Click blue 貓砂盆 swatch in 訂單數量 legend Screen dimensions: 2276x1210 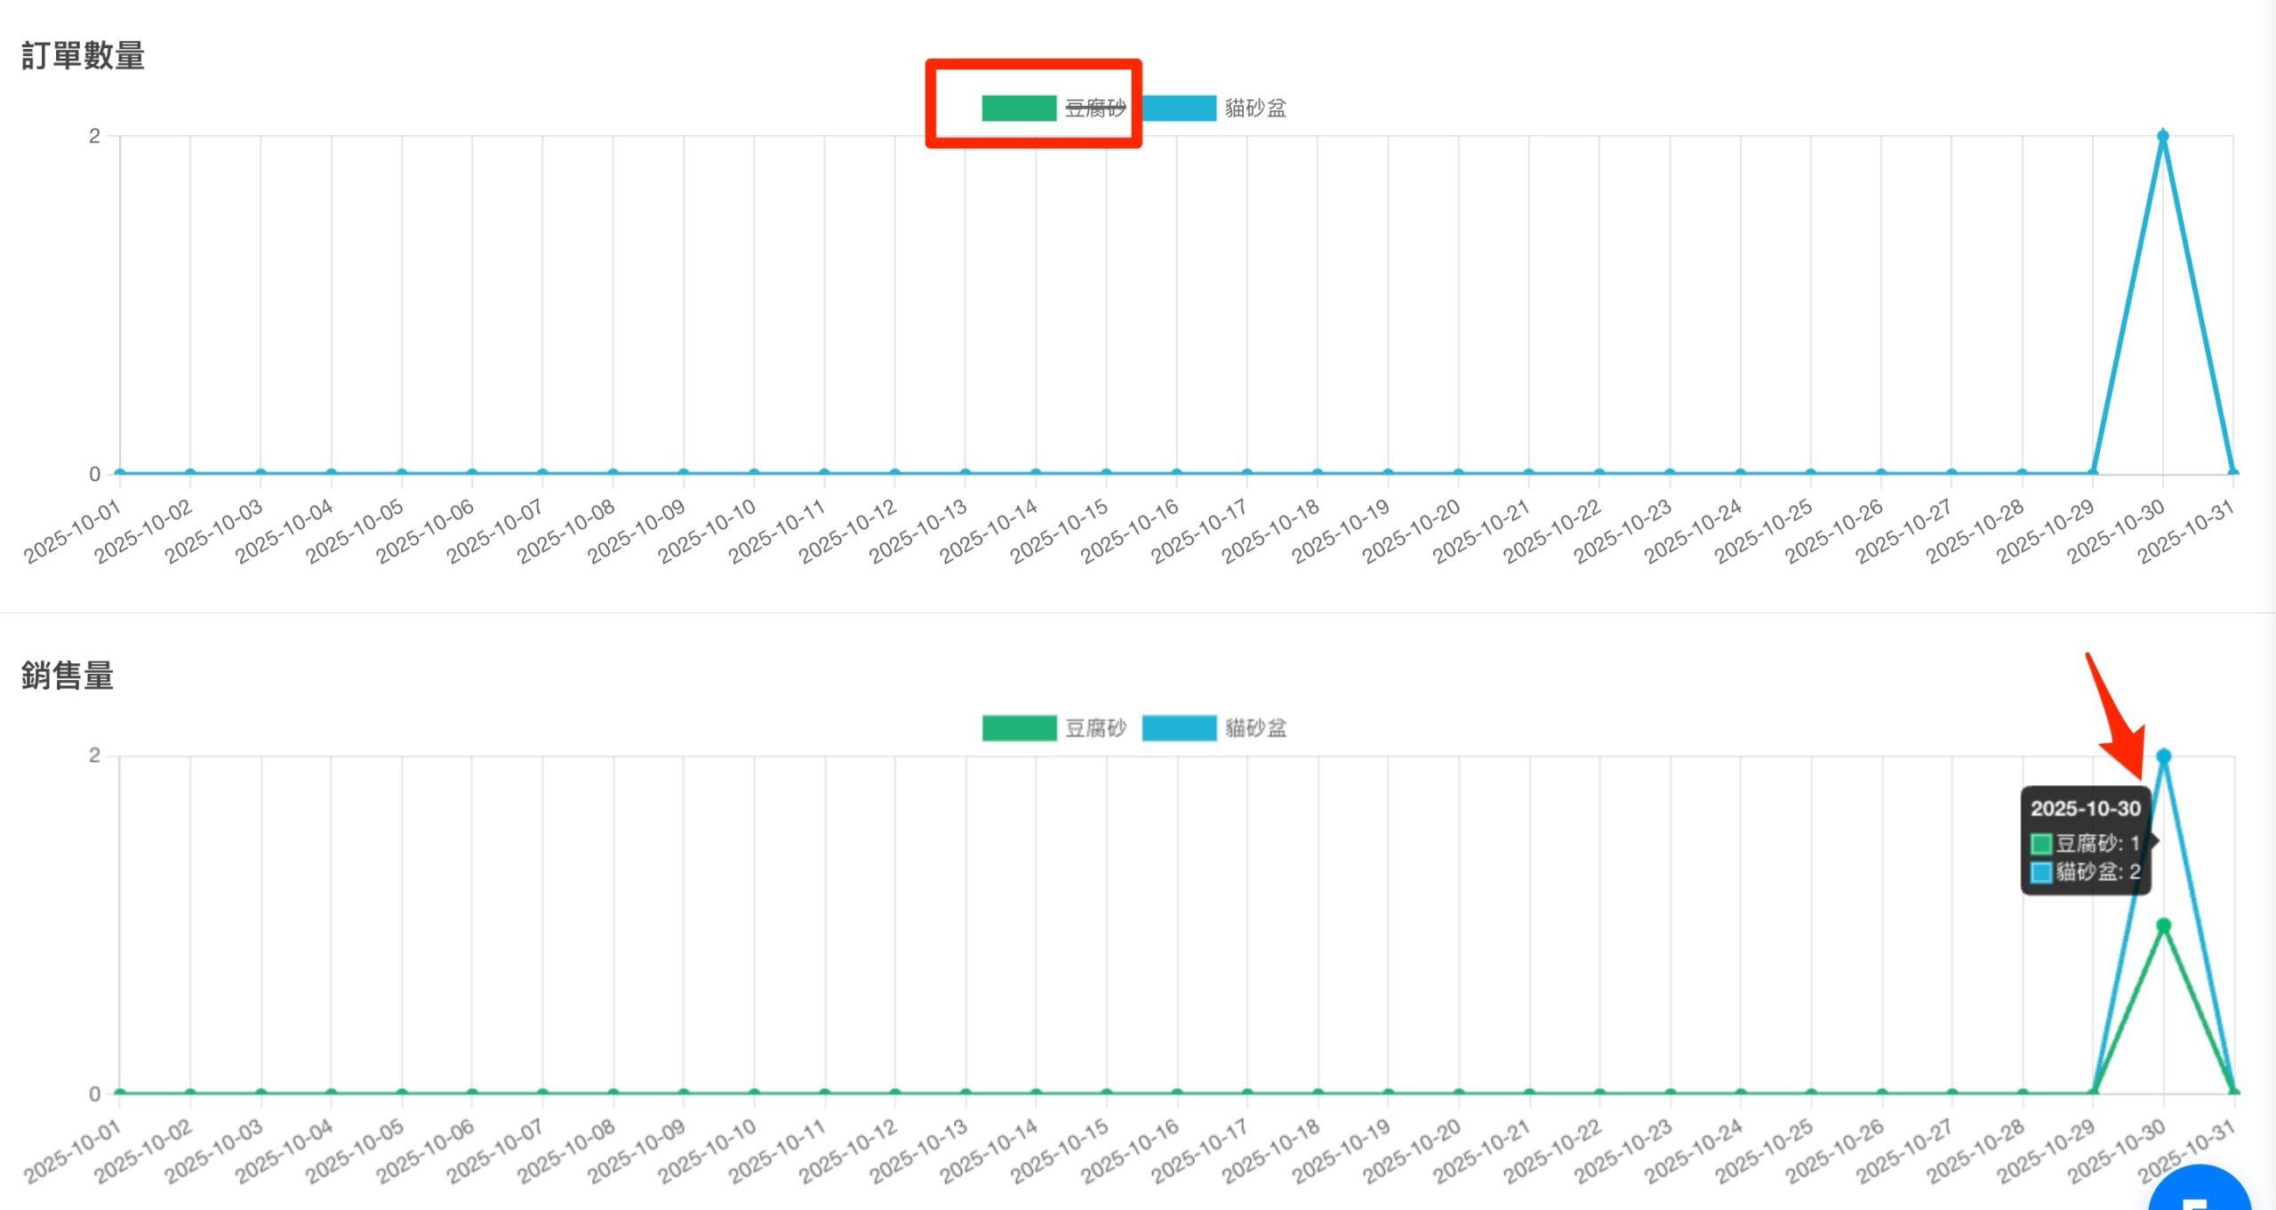(1179, 108)
